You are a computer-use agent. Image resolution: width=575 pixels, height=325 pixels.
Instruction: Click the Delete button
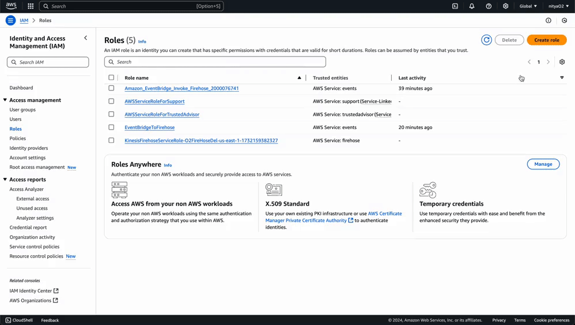click(509, 40)
